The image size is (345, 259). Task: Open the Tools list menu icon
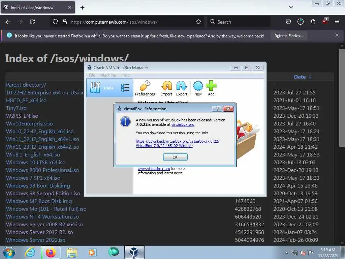click(125, 88)
